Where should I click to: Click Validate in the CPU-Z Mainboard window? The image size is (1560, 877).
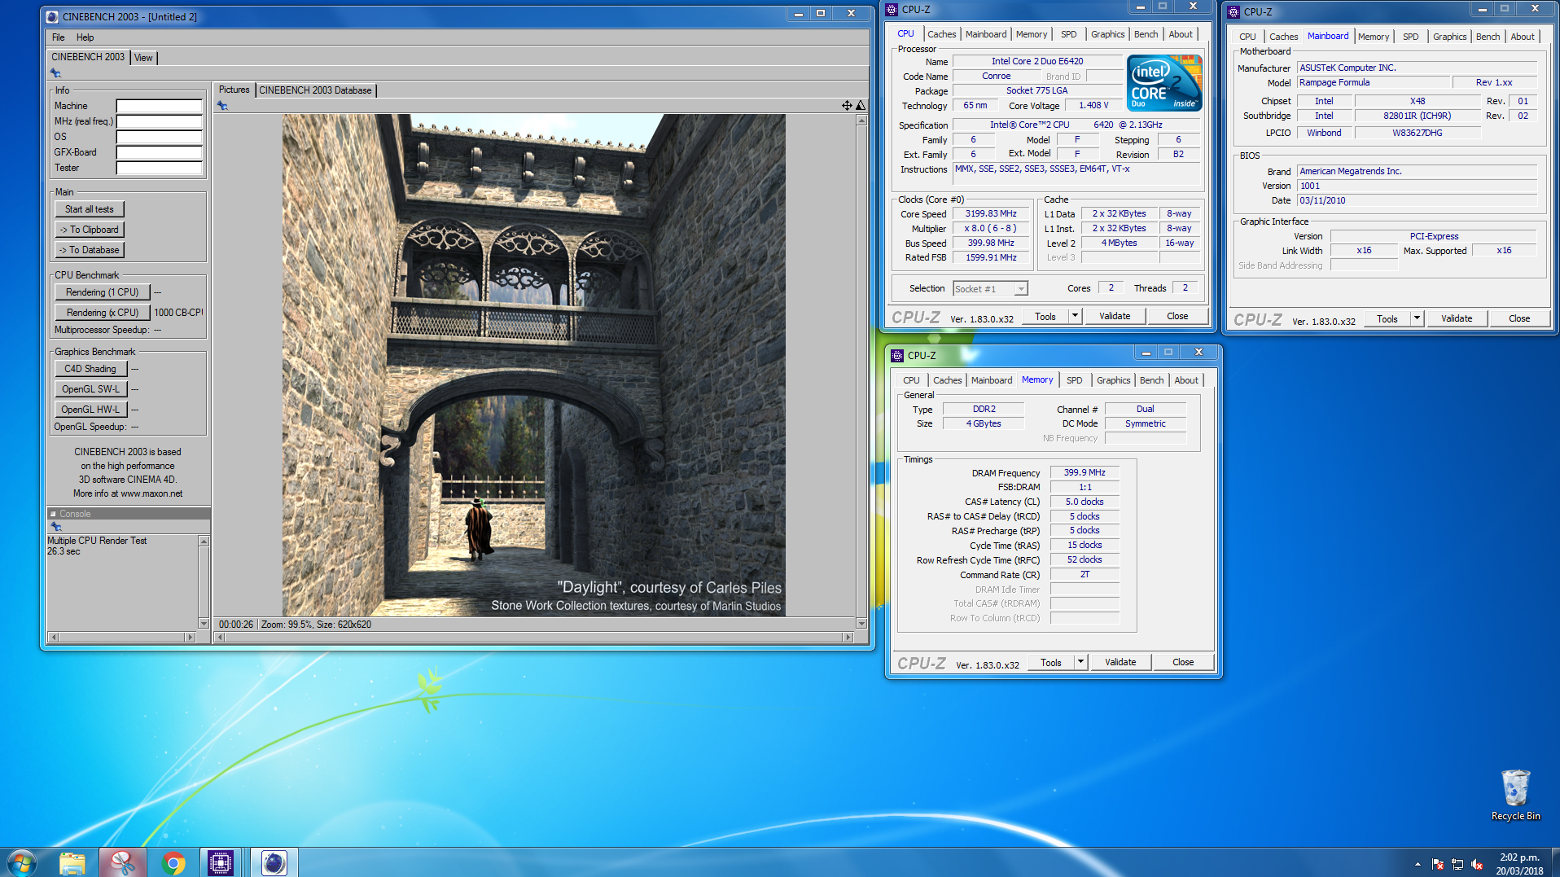point(1457,318)
